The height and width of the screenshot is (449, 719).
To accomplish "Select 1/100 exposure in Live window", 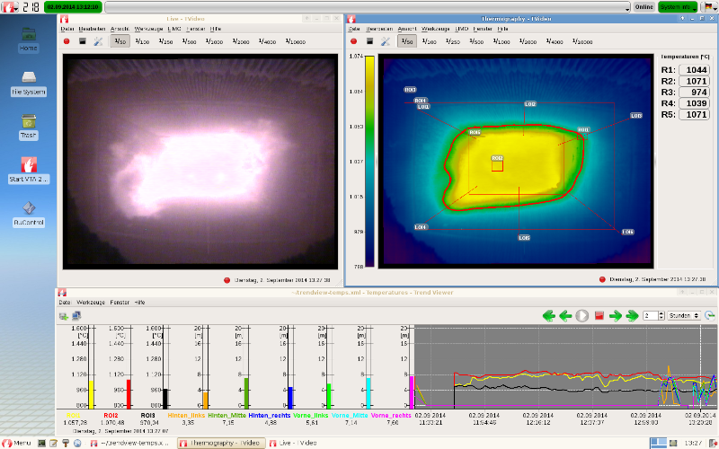I will (142, 41).
